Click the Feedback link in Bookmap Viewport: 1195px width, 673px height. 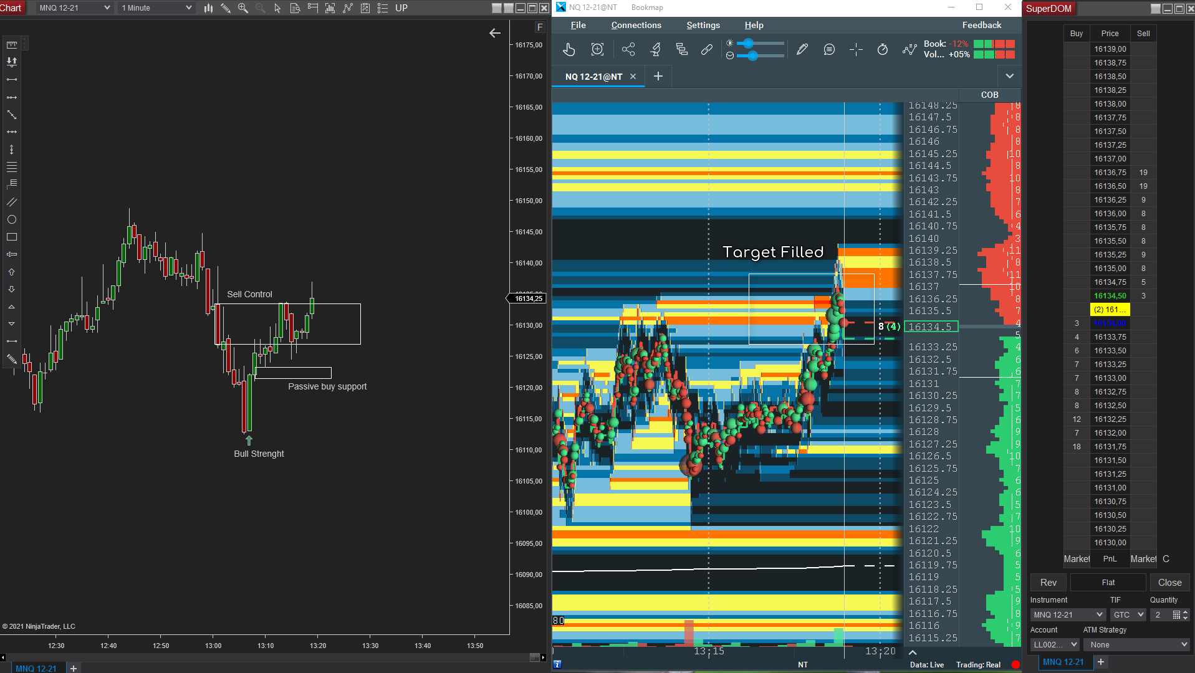coord(982,25)
